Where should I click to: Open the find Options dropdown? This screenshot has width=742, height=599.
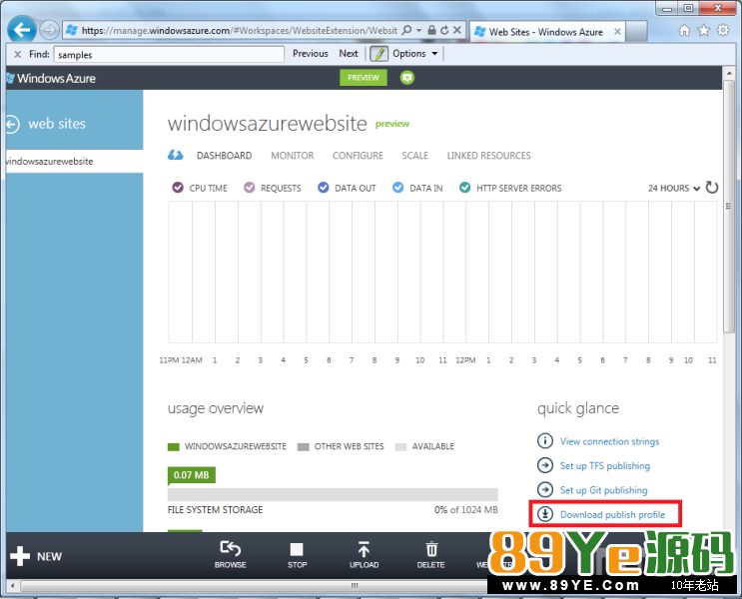coord(415,54)
